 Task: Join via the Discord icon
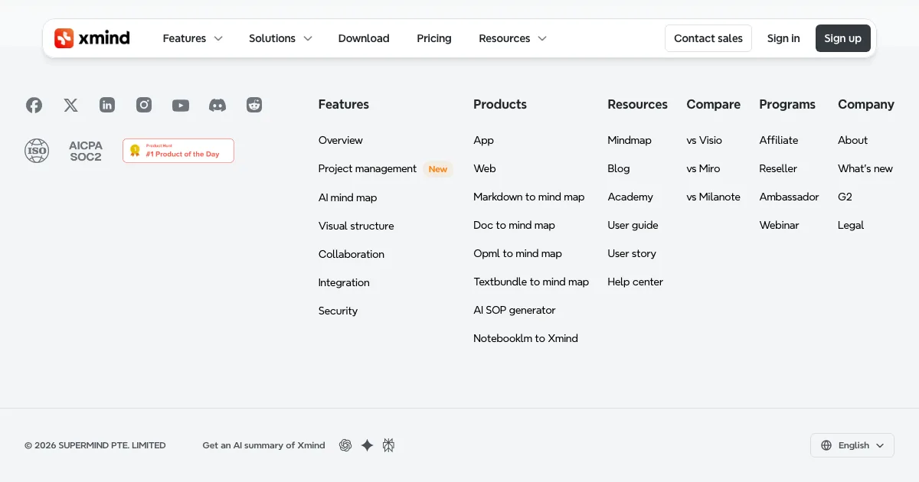217,105
